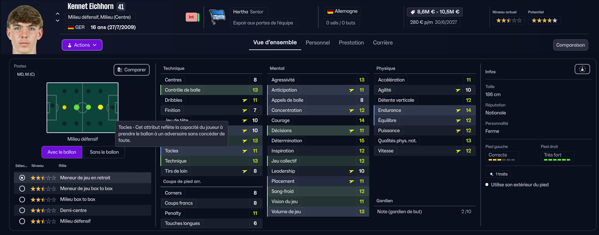The width and height of the screenshot is (599, 235).
Task: Switch to Sans le ballon view
Action: click(x=104, y=152)
